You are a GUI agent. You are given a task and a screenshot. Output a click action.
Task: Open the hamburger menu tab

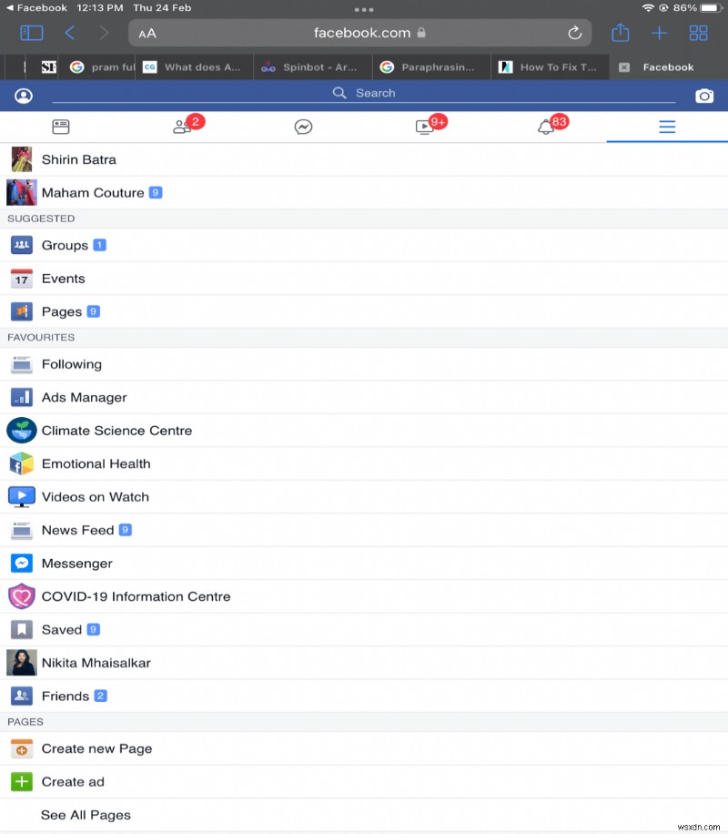667,127
